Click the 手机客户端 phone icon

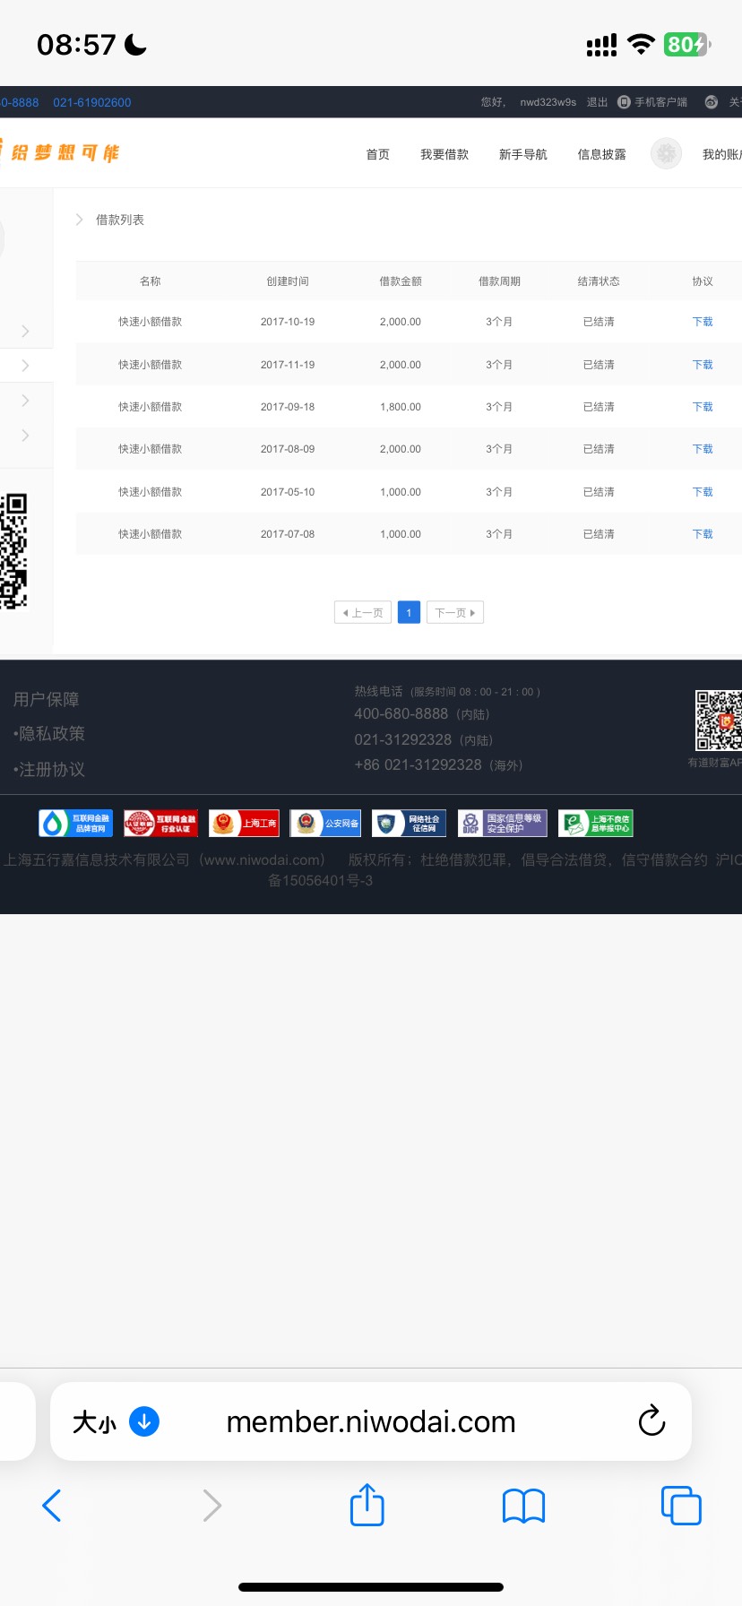click(624, 102)
